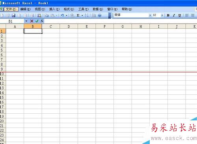Confirm the cell entry with green checkmark
Viewport: 197px width, 144px height.
37,21
